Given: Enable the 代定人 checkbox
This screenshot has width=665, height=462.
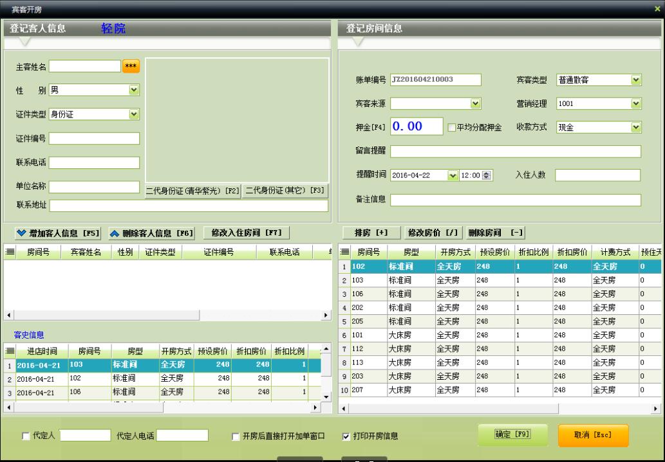Looking at the screenshot, I should [x=26, y=436].
